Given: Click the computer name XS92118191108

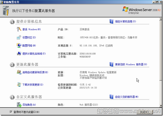Looking at the screenshot, I should [87, 54].
